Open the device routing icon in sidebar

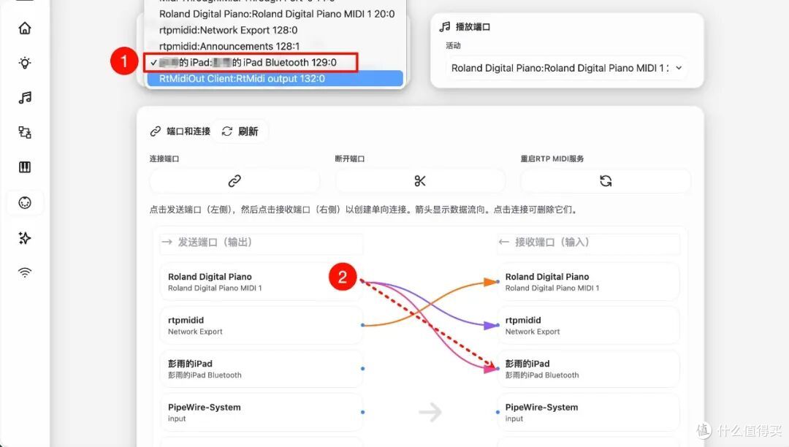(x=25, y=132)
